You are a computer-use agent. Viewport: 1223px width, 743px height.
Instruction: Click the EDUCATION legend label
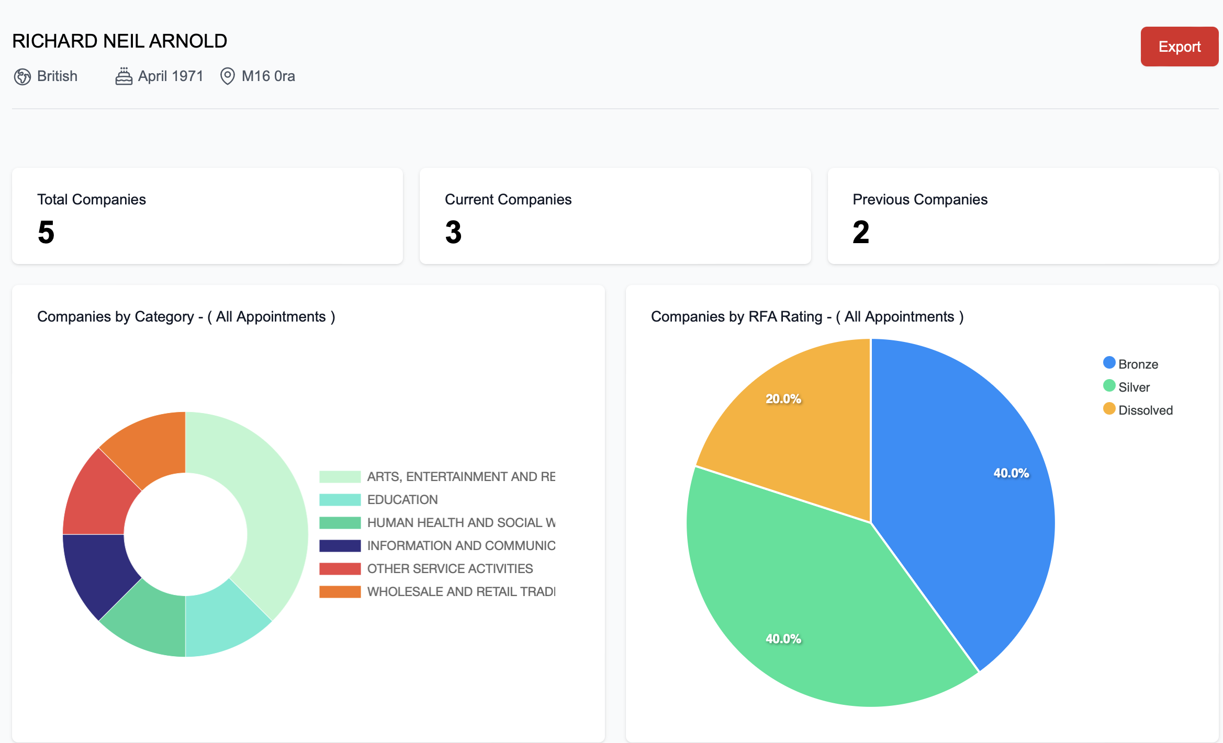[x=402, y=500]
